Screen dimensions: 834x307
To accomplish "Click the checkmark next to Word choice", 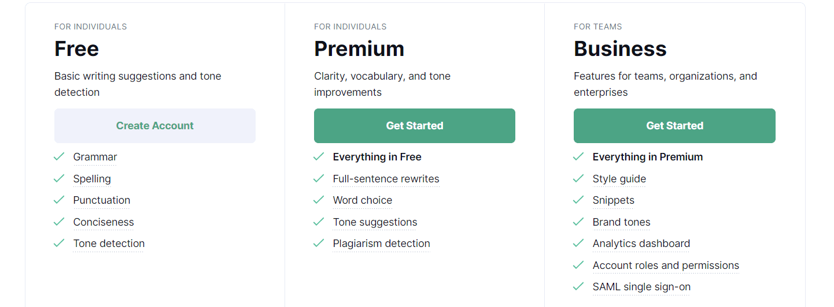I will point(319,200).
